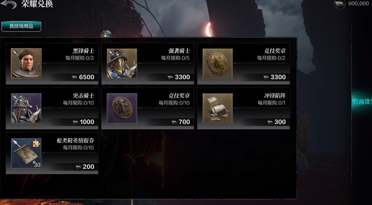Open the 黑锋骑士 portrait thumbnail
The height and width of the screenshot is (205, 372).
tap(26, 64)
